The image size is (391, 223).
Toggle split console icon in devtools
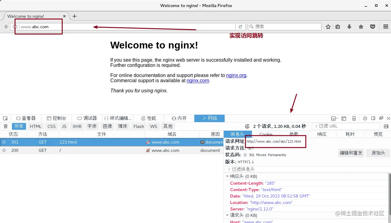coord(344,118)
